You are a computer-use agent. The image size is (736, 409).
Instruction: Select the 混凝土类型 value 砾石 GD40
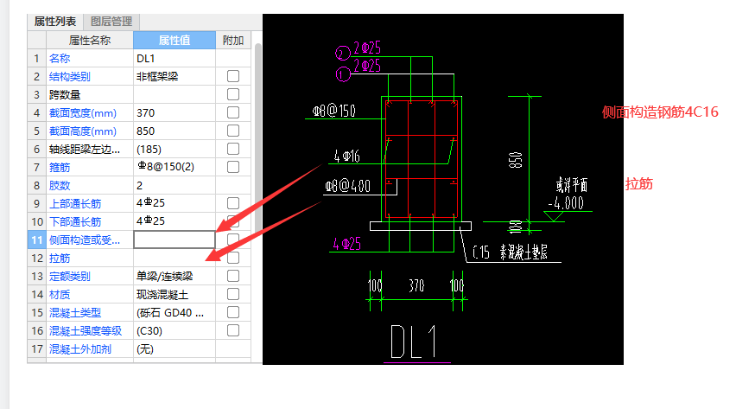(170, 313)
